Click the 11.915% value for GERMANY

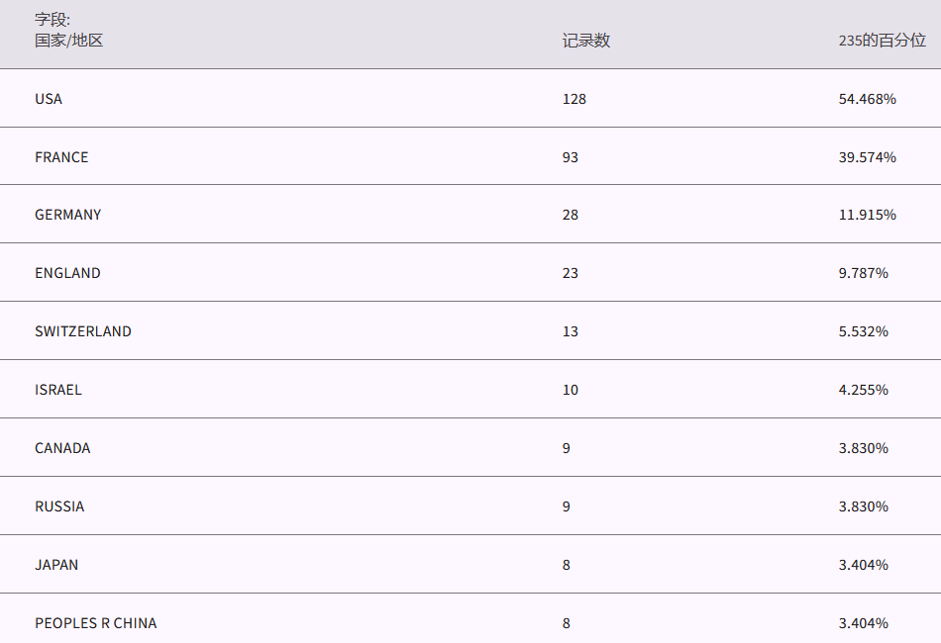click(x=867, y=215)
